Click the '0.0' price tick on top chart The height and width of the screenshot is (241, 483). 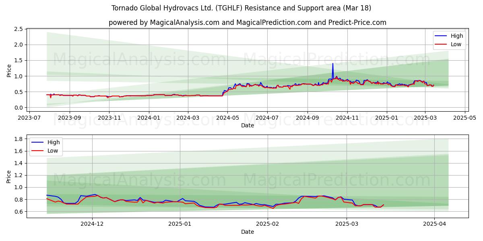pyautogui.click(x=19, y=108)
